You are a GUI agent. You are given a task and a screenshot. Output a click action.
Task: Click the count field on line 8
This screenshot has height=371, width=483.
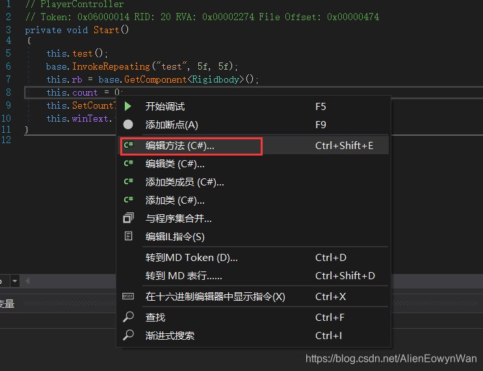85,92
